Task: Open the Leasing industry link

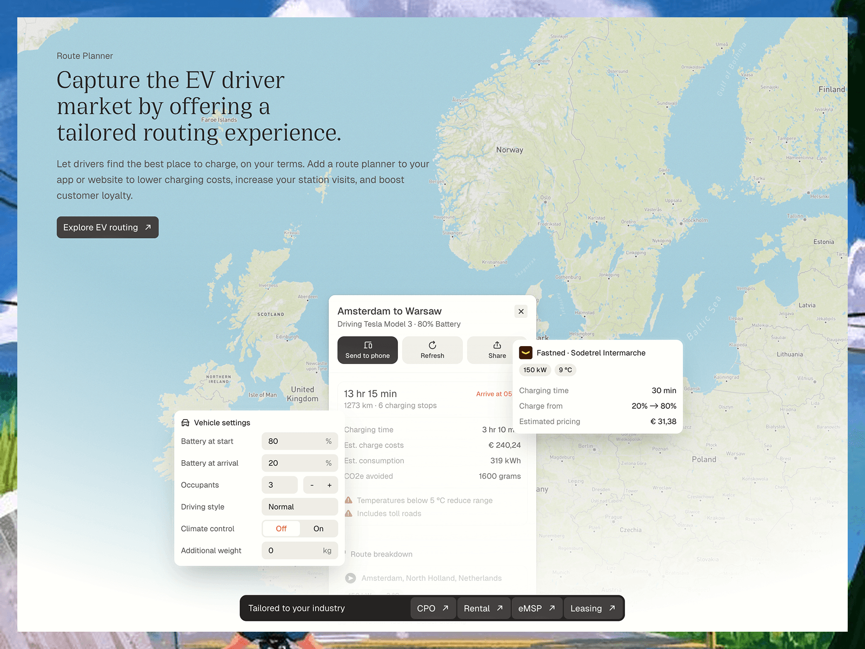Action: [593, 608]
